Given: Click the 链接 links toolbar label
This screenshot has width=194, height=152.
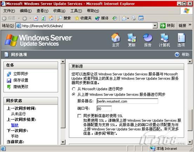Looking at the screenshot, I should [182, 26].
